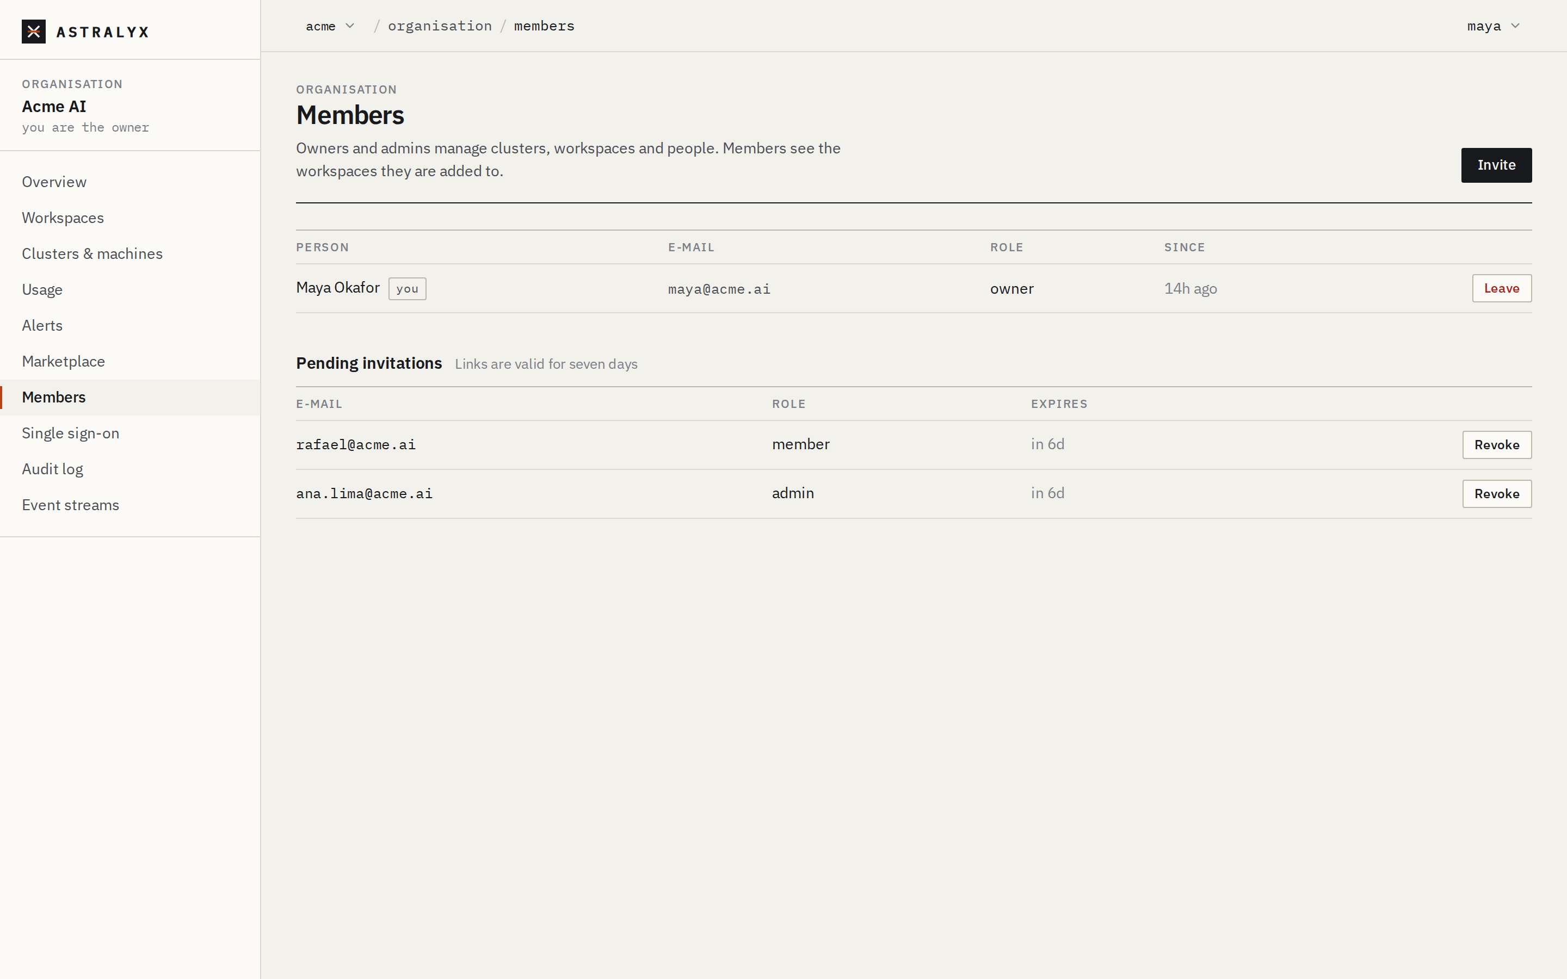This screenshot has width=1567, height=979.
Task: Click the EXPIRES column header
Action: tap(1059, 404)
